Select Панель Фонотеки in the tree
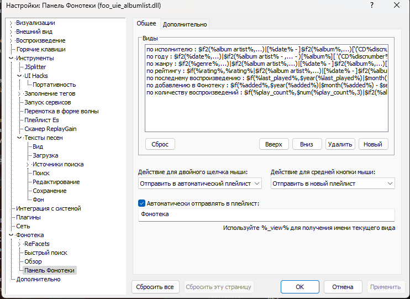Viewport: 410px width, 299px height. (x=49, y=270)
